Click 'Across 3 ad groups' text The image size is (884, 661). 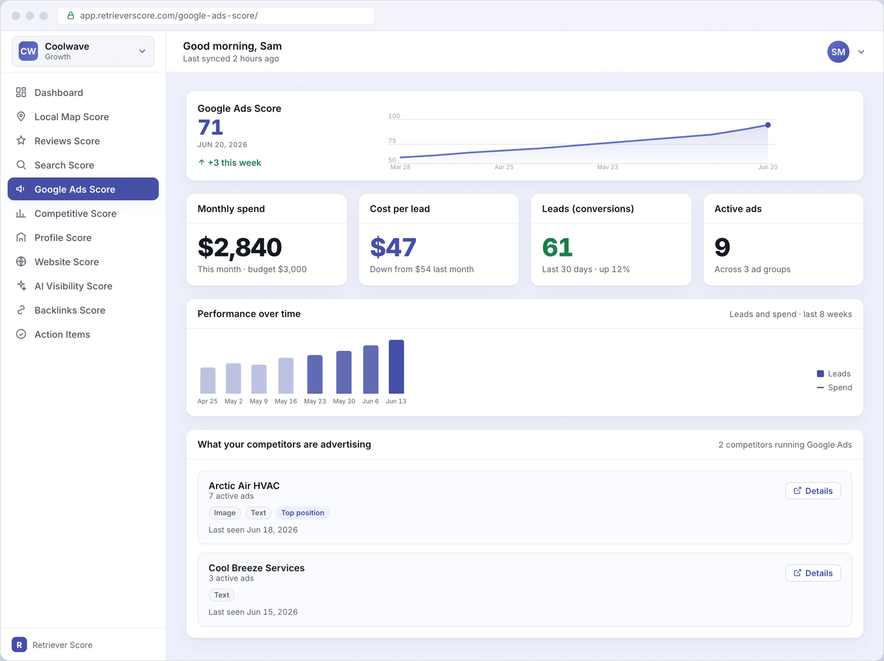pyautogui.click(x=753, y=269)
